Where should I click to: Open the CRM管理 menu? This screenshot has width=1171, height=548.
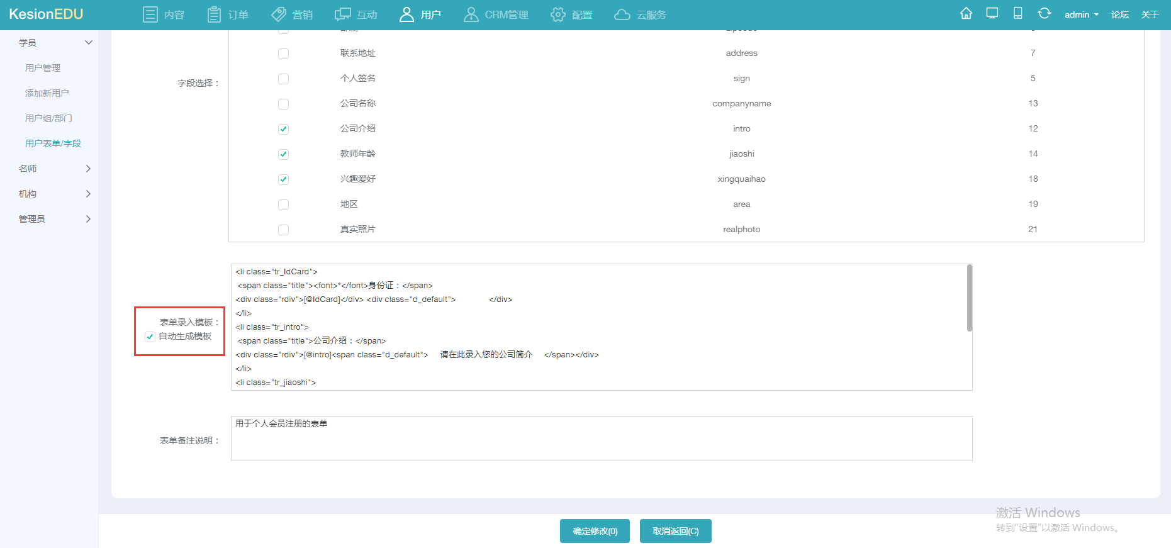[496, 14]
